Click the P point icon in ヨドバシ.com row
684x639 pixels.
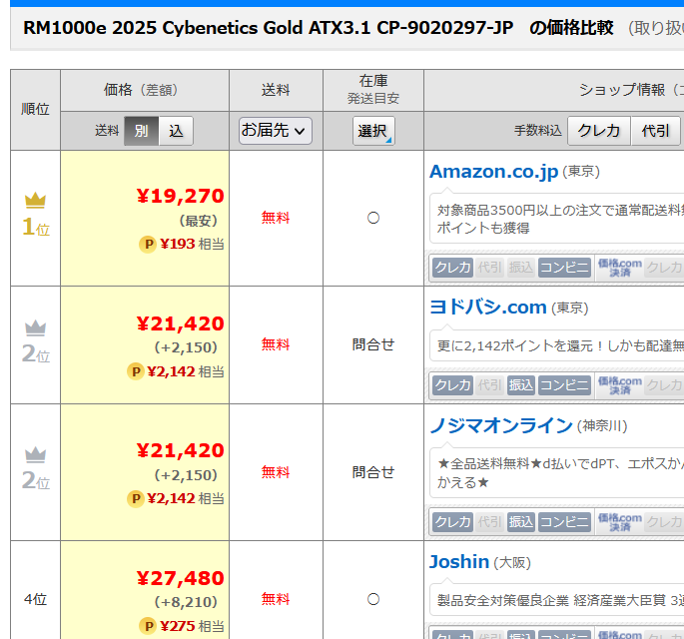point(136,371)
